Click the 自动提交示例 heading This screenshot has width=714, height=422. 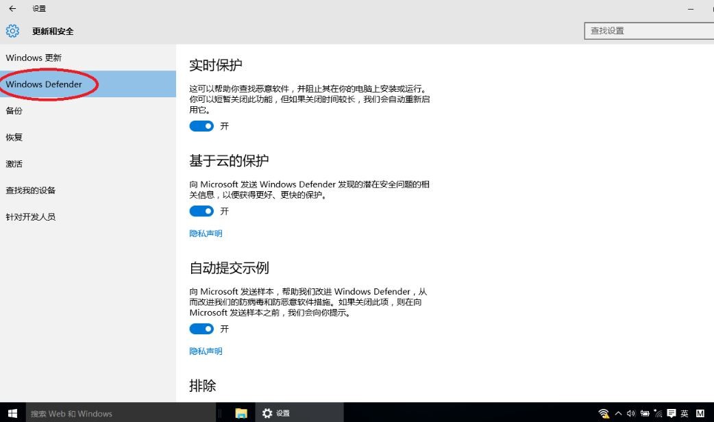pyautogui.click(x=229, y=268)
